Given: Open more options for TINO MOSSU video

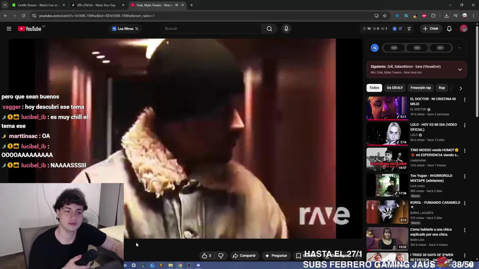Looking at the screenshot, I should [x=465, y=151].
